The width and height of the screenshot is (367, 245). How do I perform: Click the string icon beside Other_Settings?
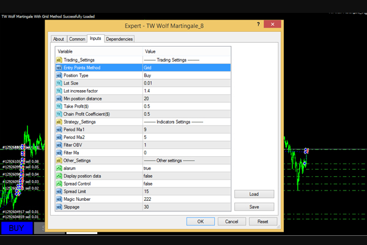59,160
